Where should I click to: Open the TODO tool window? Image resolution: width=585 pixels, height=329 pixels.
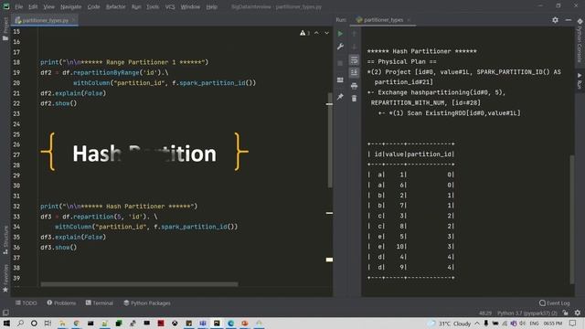(27, 302)
